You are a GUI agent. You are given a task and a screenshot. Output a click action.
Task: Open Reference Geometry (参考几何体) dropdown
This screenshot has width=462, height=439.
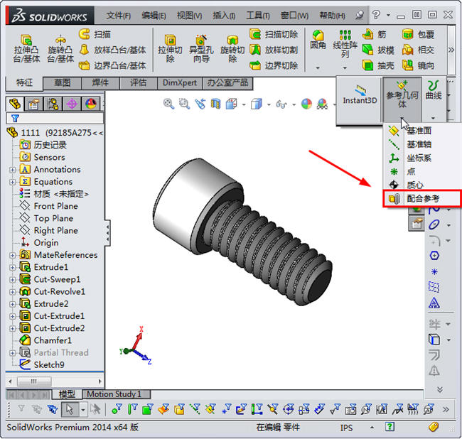coord(402,94)
